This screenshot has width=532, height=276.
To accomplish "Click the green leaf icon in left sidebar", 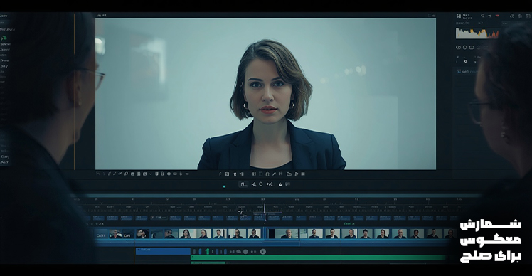I will (4, 38).
